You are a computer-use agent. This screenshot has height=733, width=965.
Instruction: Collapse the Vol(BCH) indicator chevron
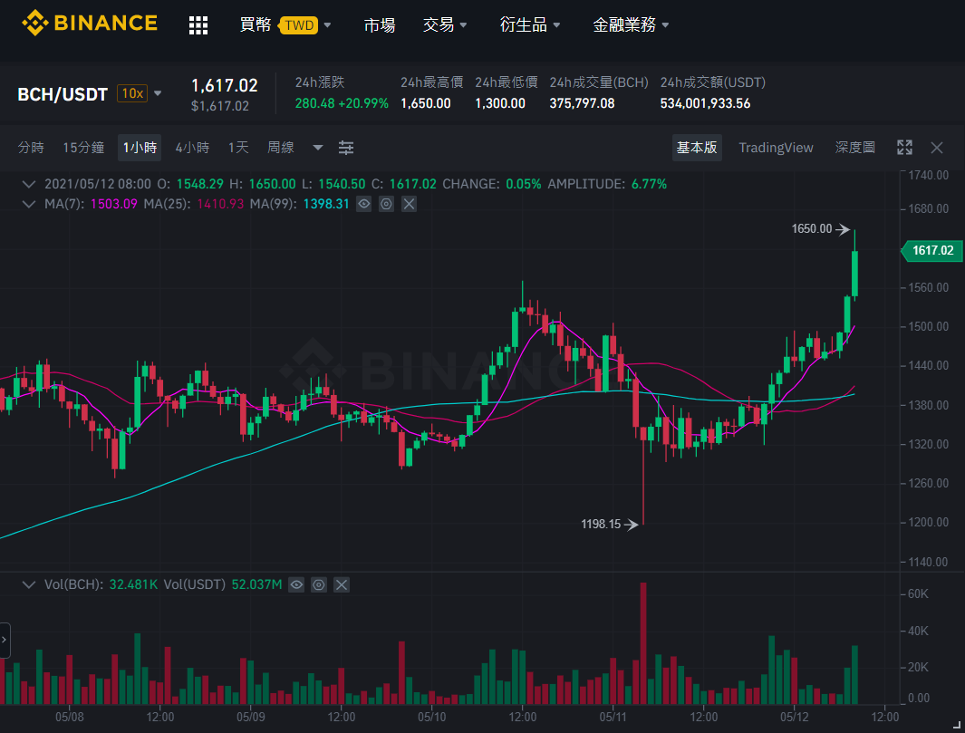pyautogui.click(x=28, y=584)
